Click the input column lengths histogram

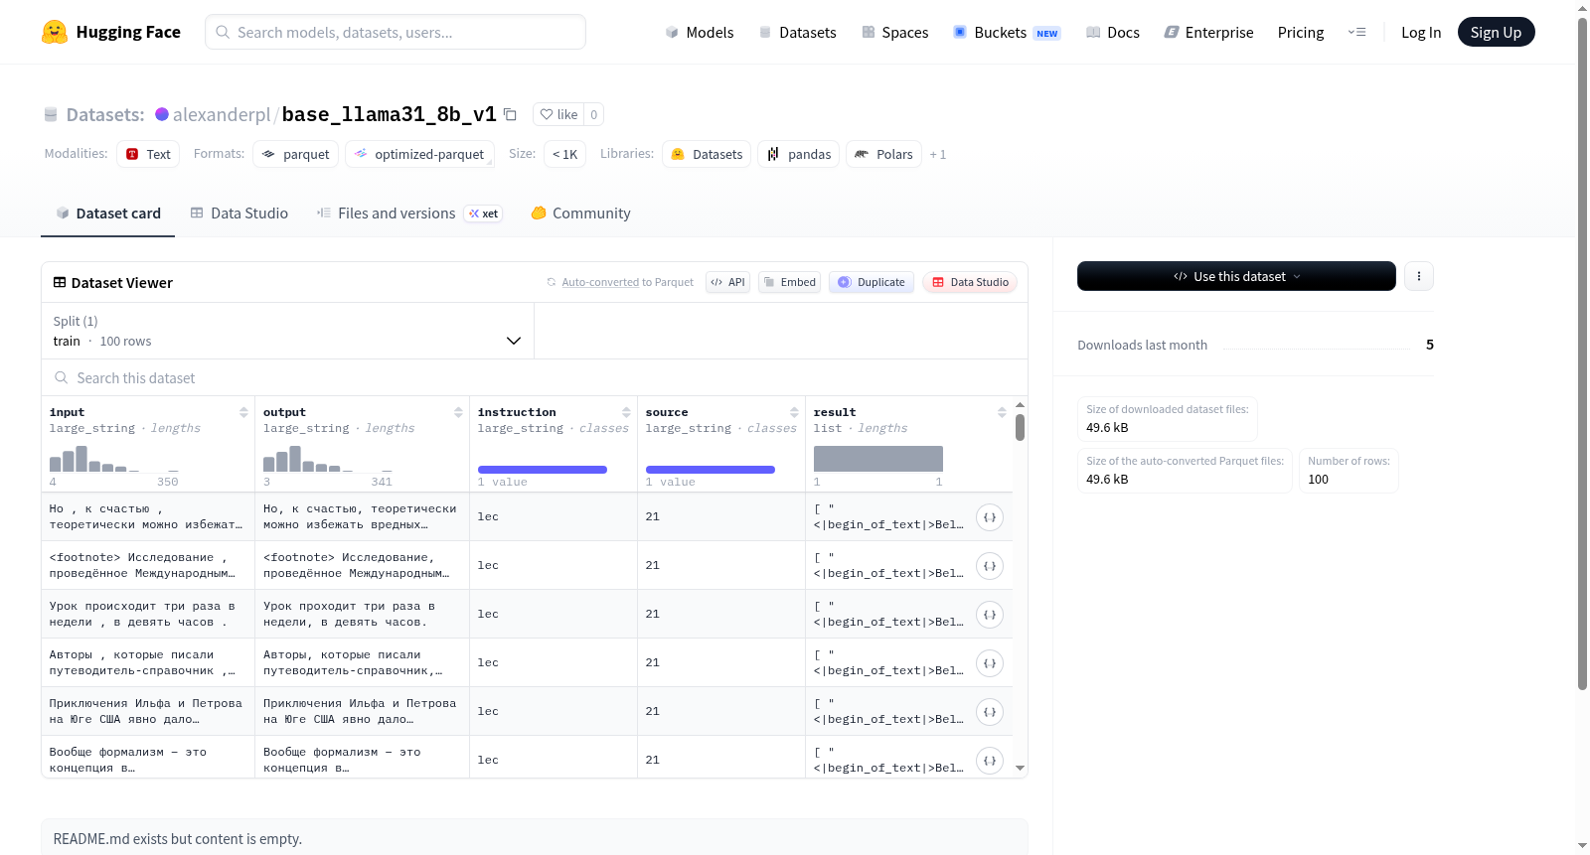tap(114, 459)
